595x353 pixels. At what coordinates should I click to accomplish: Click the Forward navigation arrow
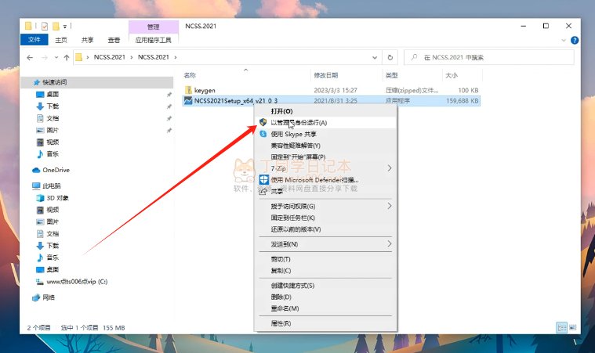point(45,58)
